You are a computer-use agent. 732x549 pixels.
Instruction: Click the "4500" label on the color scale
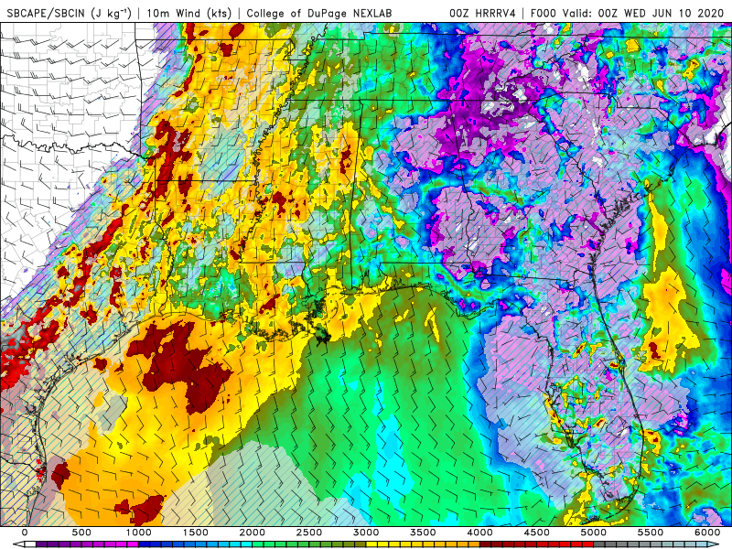537,533
